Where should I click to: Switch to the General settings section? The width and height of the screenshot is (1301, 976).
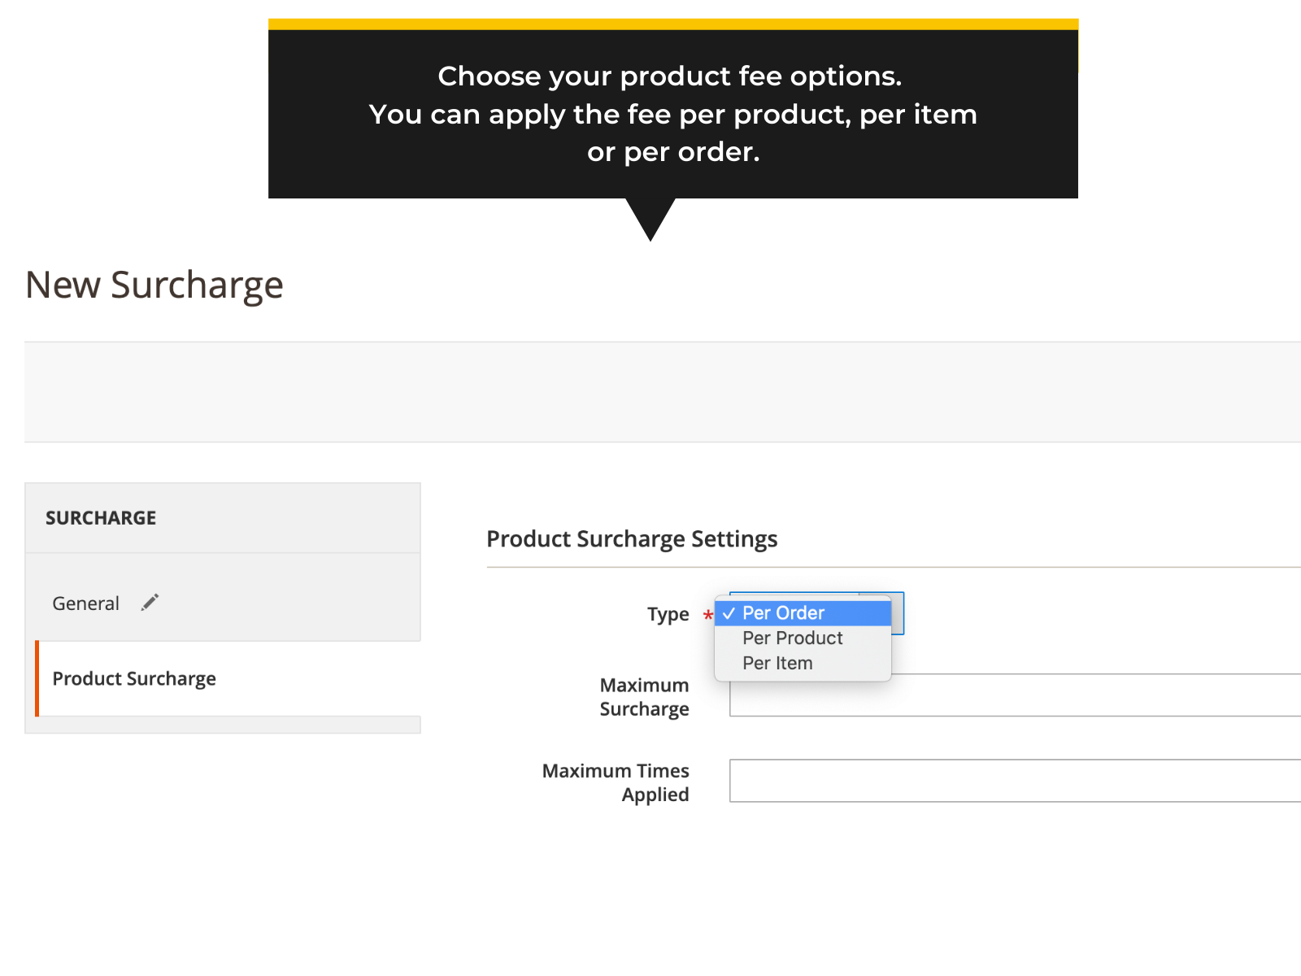[85, 603]
